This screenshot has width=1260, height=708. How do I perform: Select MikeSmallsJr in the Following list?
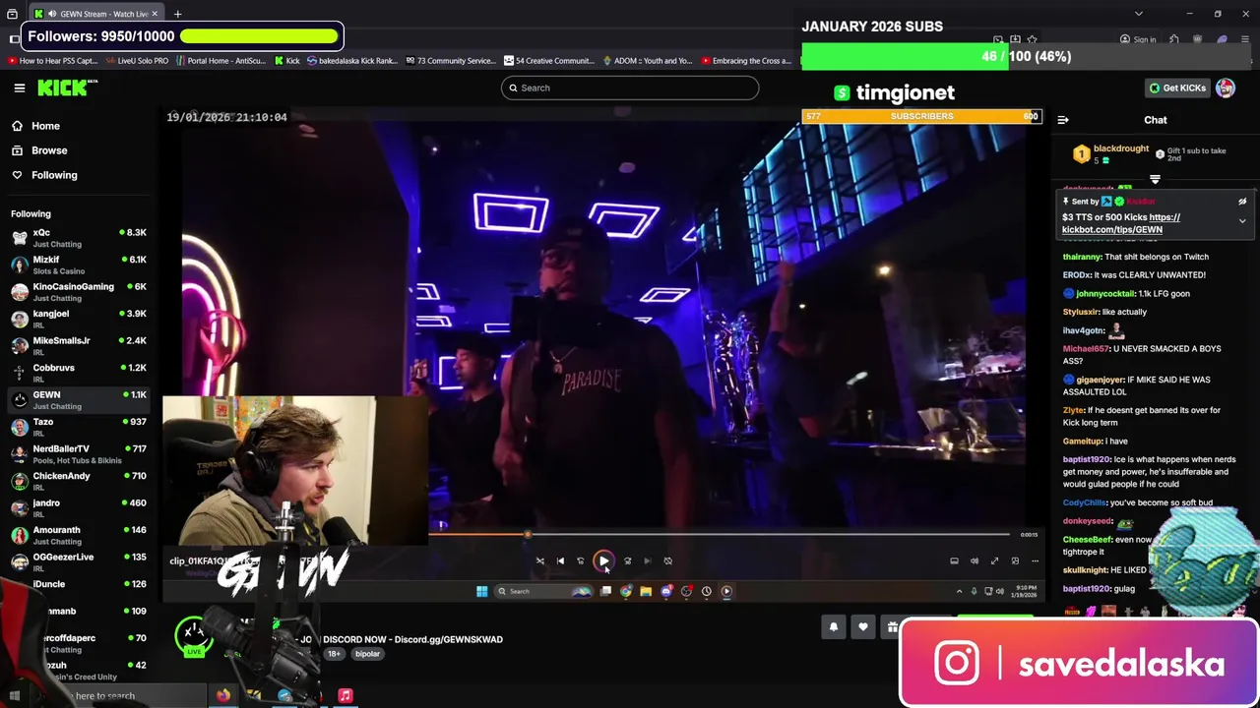tap(79, 345)
